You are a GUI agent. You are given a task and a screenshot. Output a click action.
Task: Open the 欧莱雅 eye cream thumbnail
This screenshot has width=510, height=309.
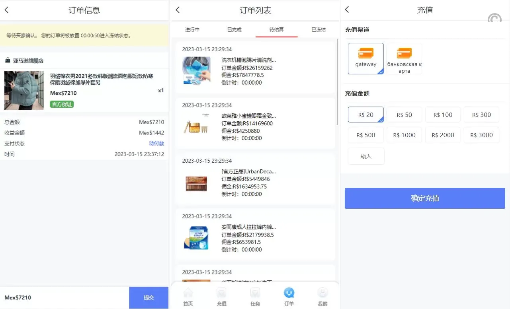pos(197,126)
